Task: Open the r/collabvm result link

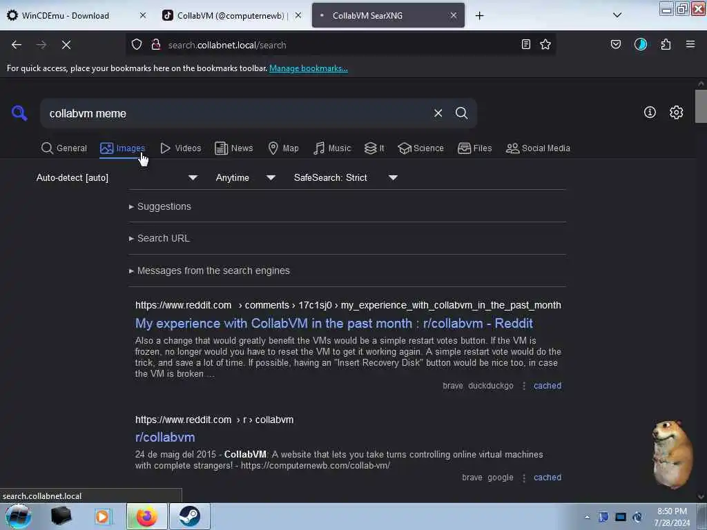Action: click(165, 437)
